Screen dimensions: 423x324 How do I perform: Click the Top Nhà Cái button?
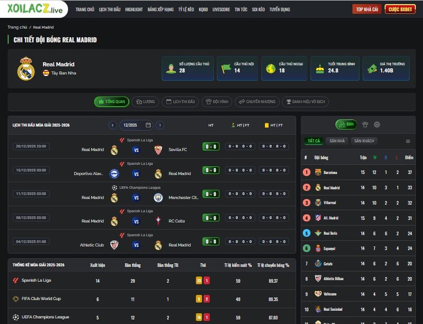[367, 9]
